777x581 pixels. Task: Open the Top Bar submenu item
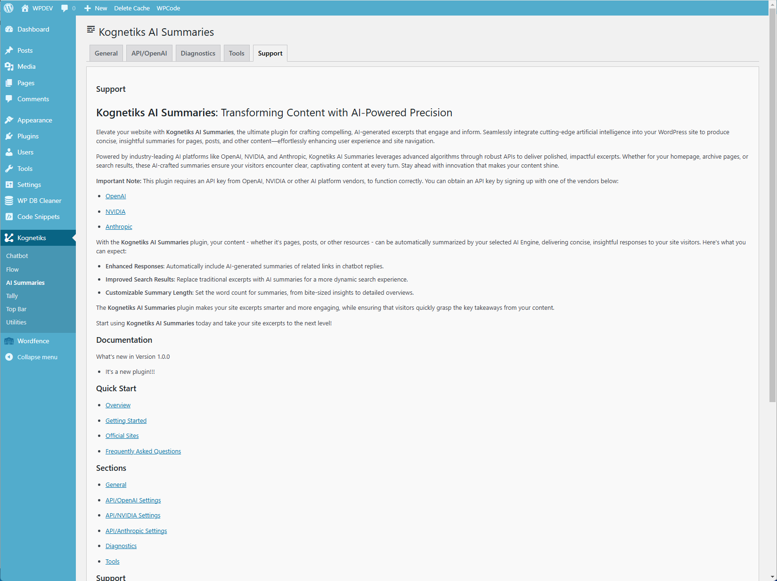16,309
